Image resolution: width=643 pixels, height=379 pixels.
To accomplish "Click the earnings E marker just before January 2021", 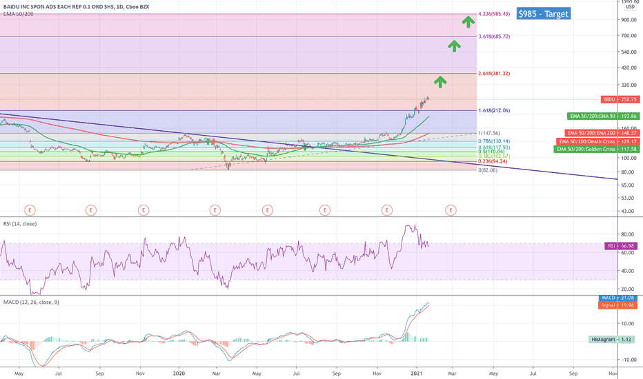I will (x=387, y=211).
